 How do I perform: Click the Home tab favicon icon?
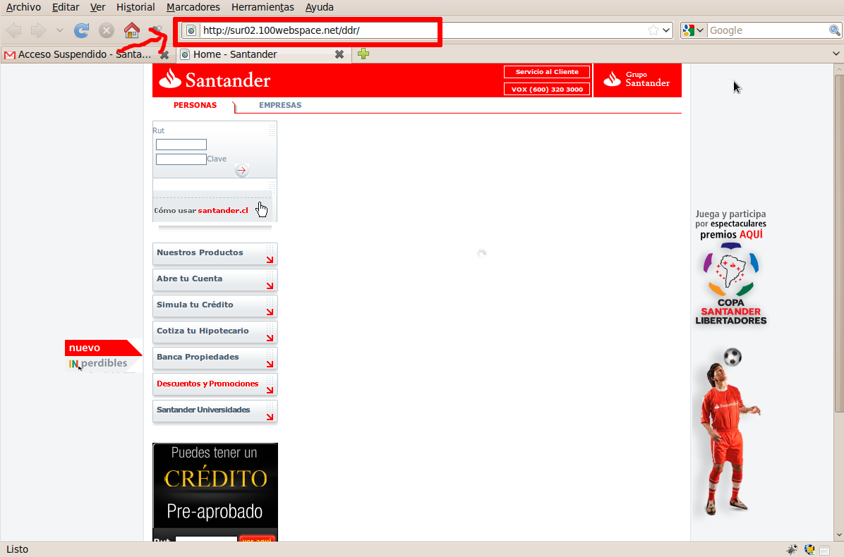(185, 54)
